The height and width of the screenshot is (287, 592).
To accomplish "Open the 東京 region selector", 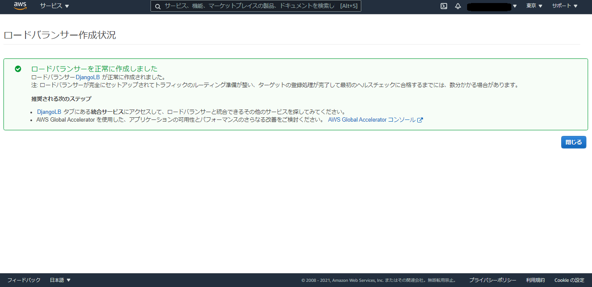I will [x=534, y=6].
